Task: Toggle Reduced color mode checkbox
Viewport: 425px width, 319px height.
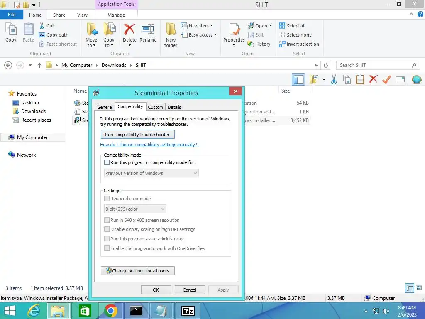Action: pyautogui.click(x=107, y=198)
